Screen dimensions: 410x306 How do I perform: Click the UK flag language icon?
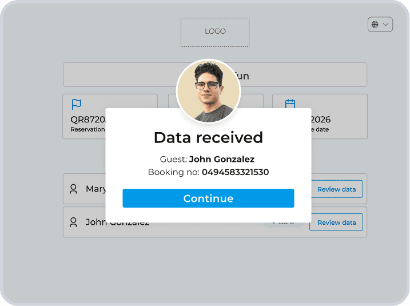375,25
